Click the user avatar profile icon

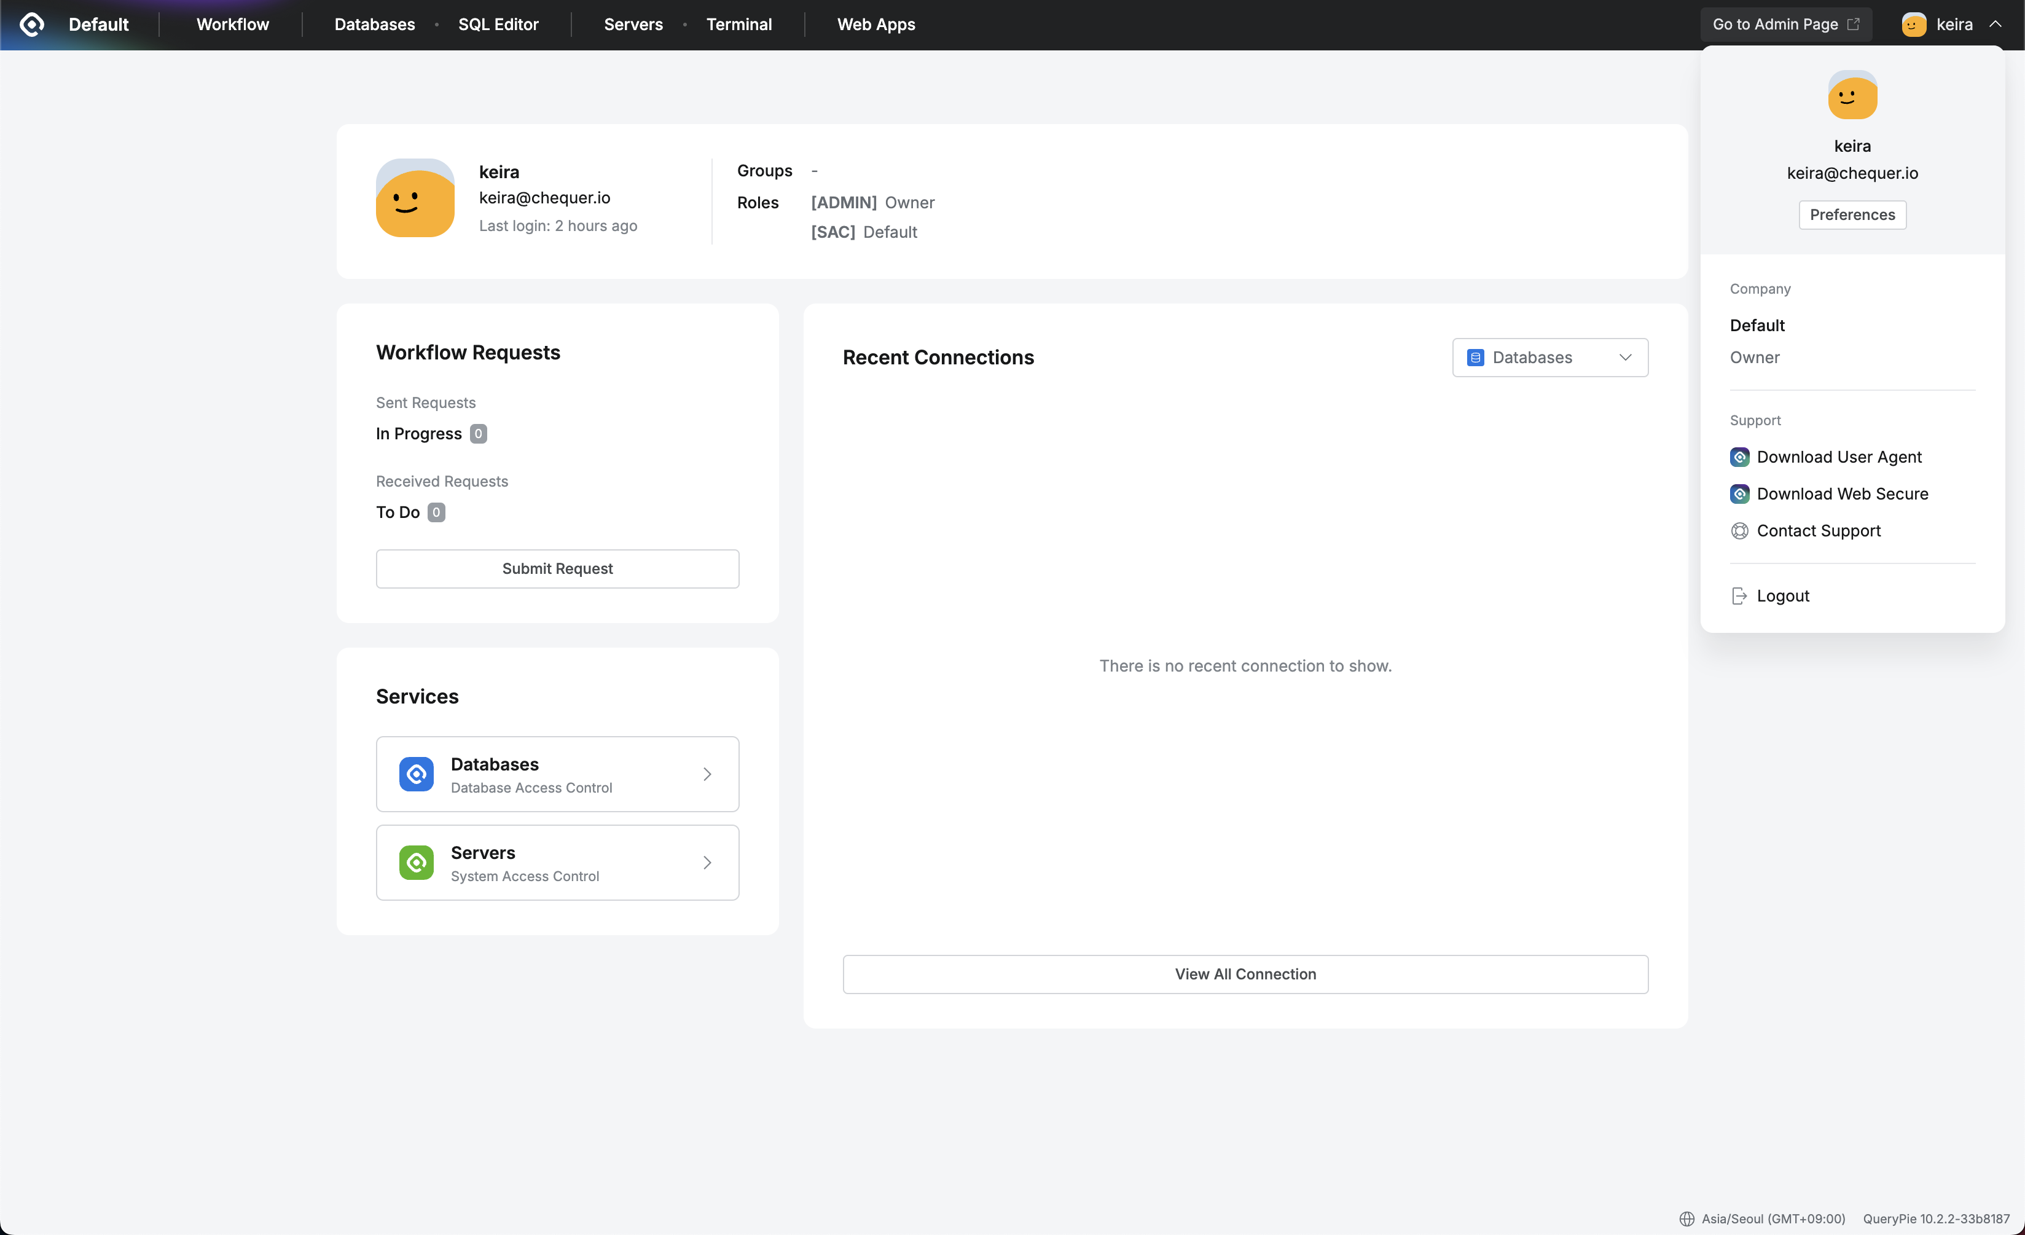coord(1915,25)
